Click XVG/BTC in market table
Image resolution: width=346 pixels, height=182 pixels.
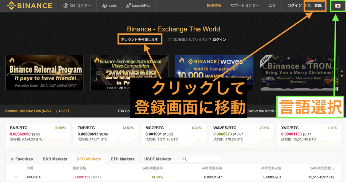[x=34, y=177]
